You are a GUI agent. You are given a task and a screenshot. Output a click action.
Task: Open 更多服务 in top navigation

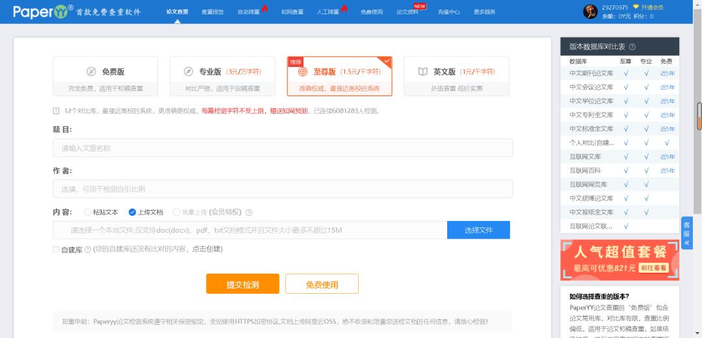[x=484, y=12]
